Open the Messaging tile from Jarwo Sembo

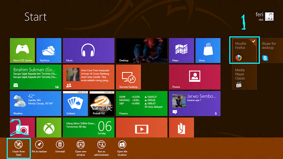click(x=195, y=103)
